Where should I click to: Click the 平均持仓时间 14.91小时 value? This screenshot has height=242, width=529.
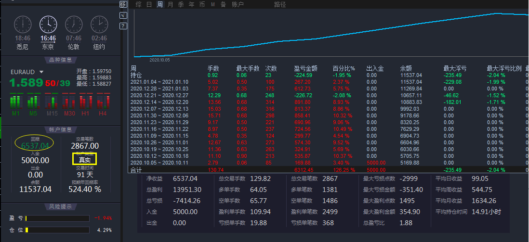point(486,212)
